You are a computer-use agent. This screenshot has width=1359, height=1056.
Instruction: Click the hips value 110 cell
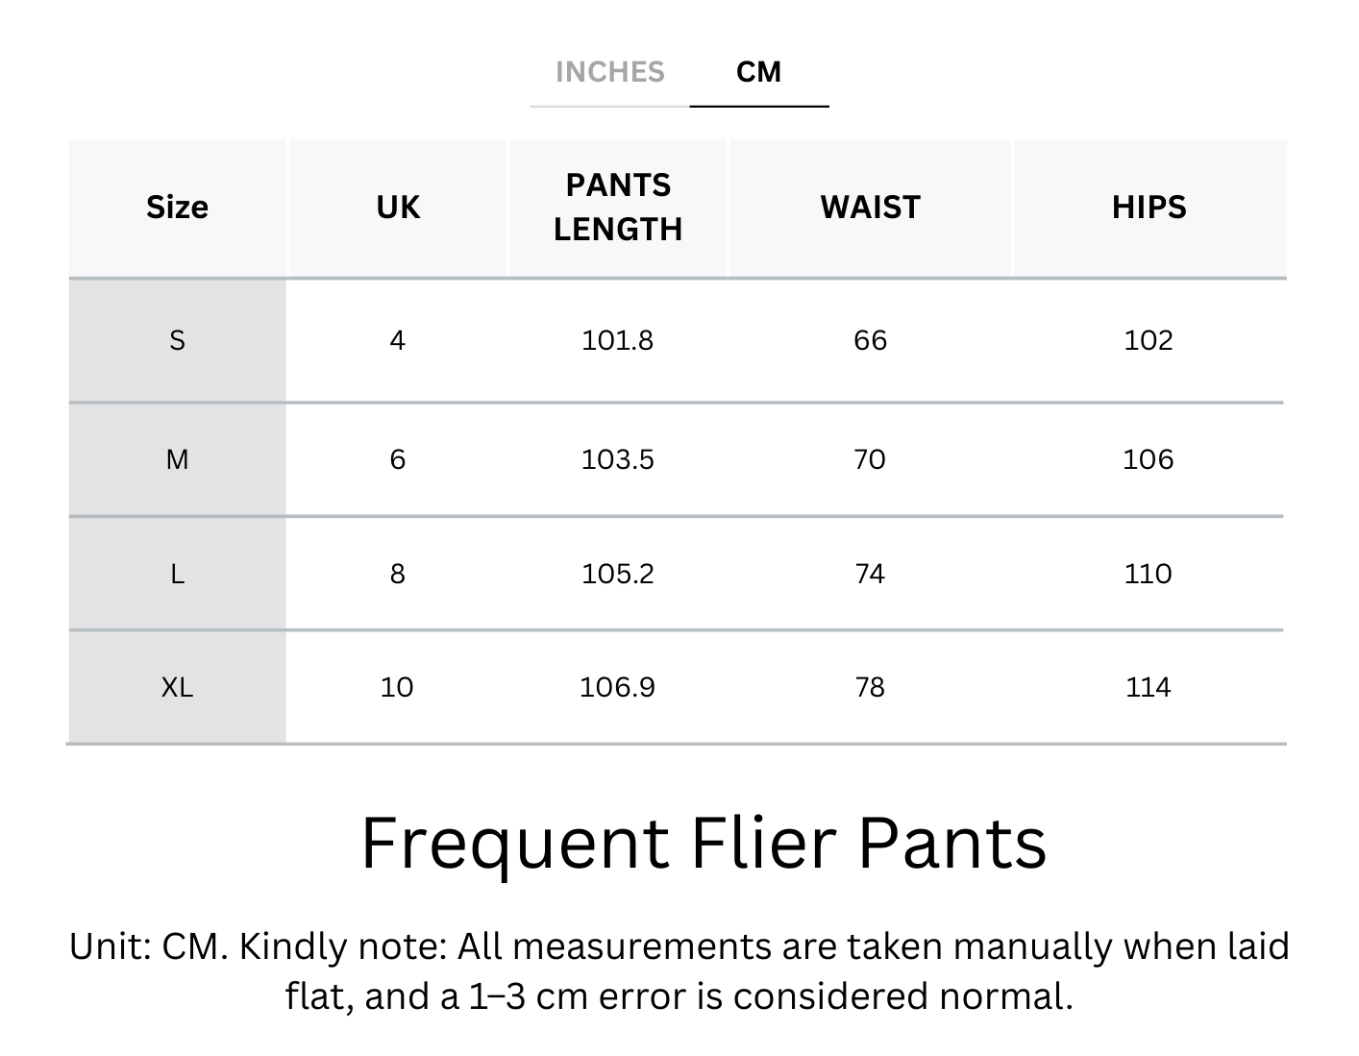(1149, 574)
